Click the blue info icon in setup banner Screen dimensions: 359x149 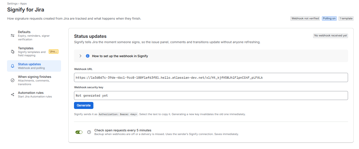coord(87,56)
